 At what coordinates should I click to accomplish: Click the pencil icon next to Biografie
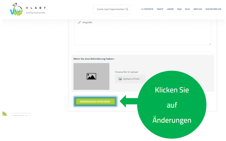pos(79,23)
